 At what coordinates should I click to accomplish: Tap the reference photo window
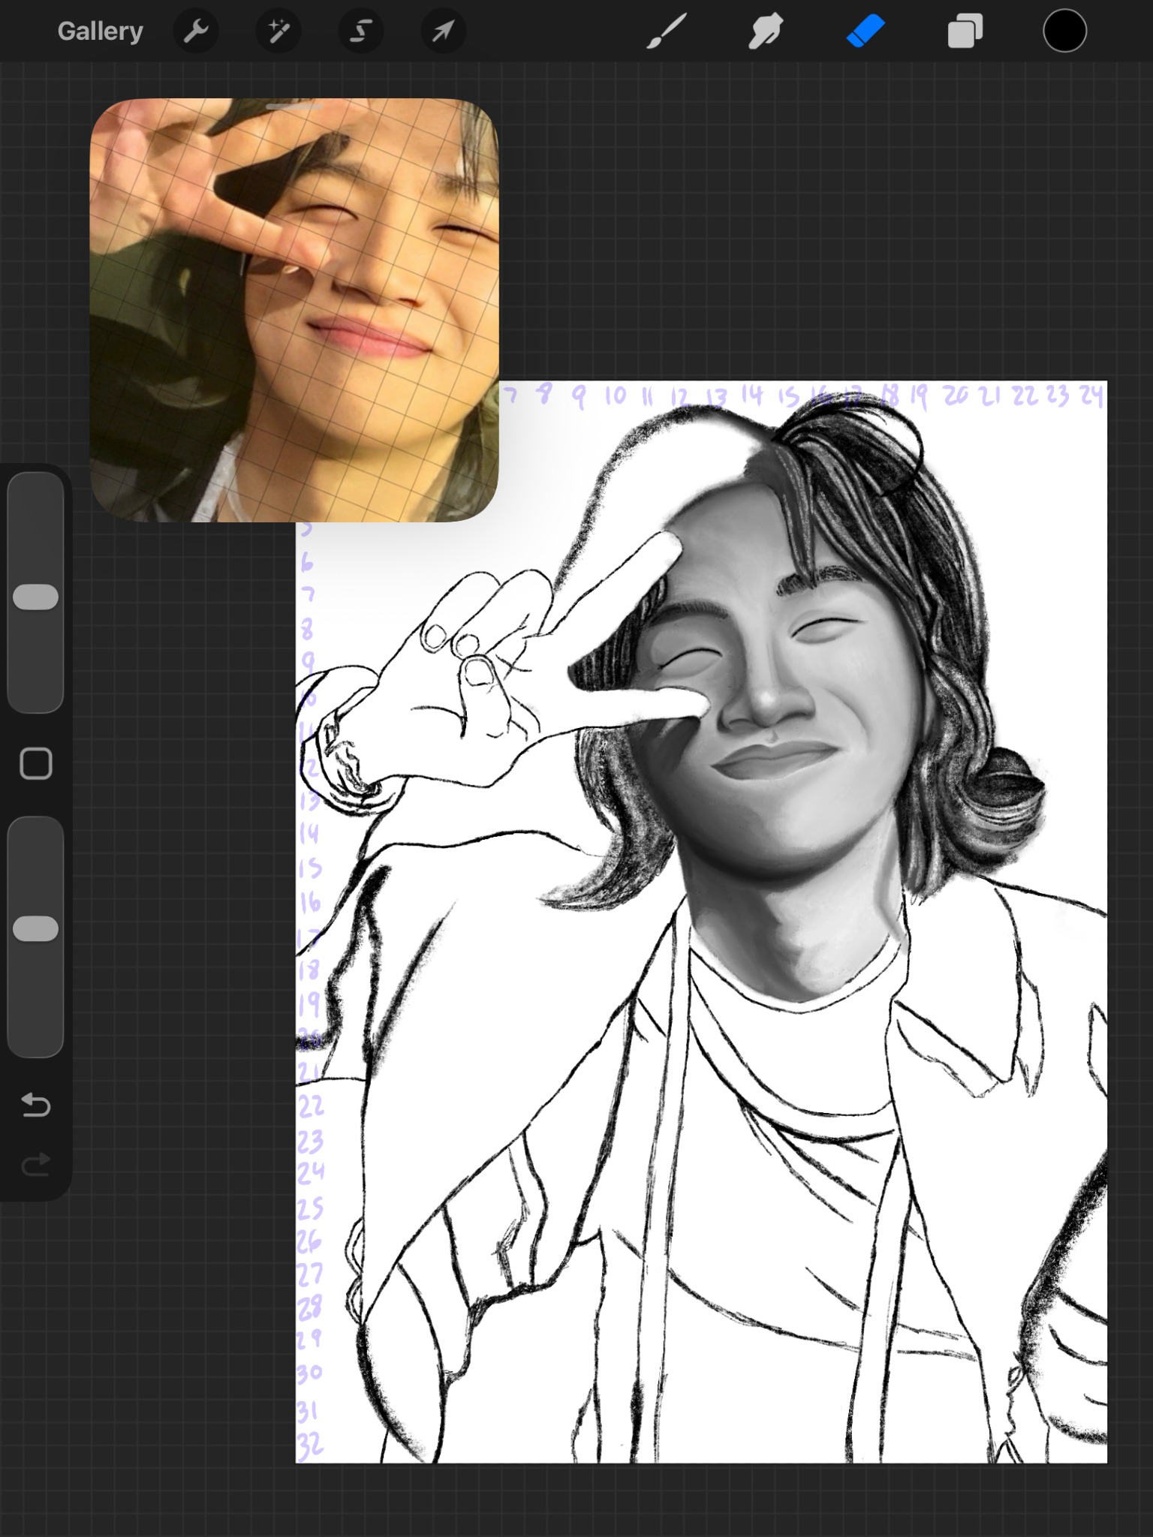[x=294, y=311]
